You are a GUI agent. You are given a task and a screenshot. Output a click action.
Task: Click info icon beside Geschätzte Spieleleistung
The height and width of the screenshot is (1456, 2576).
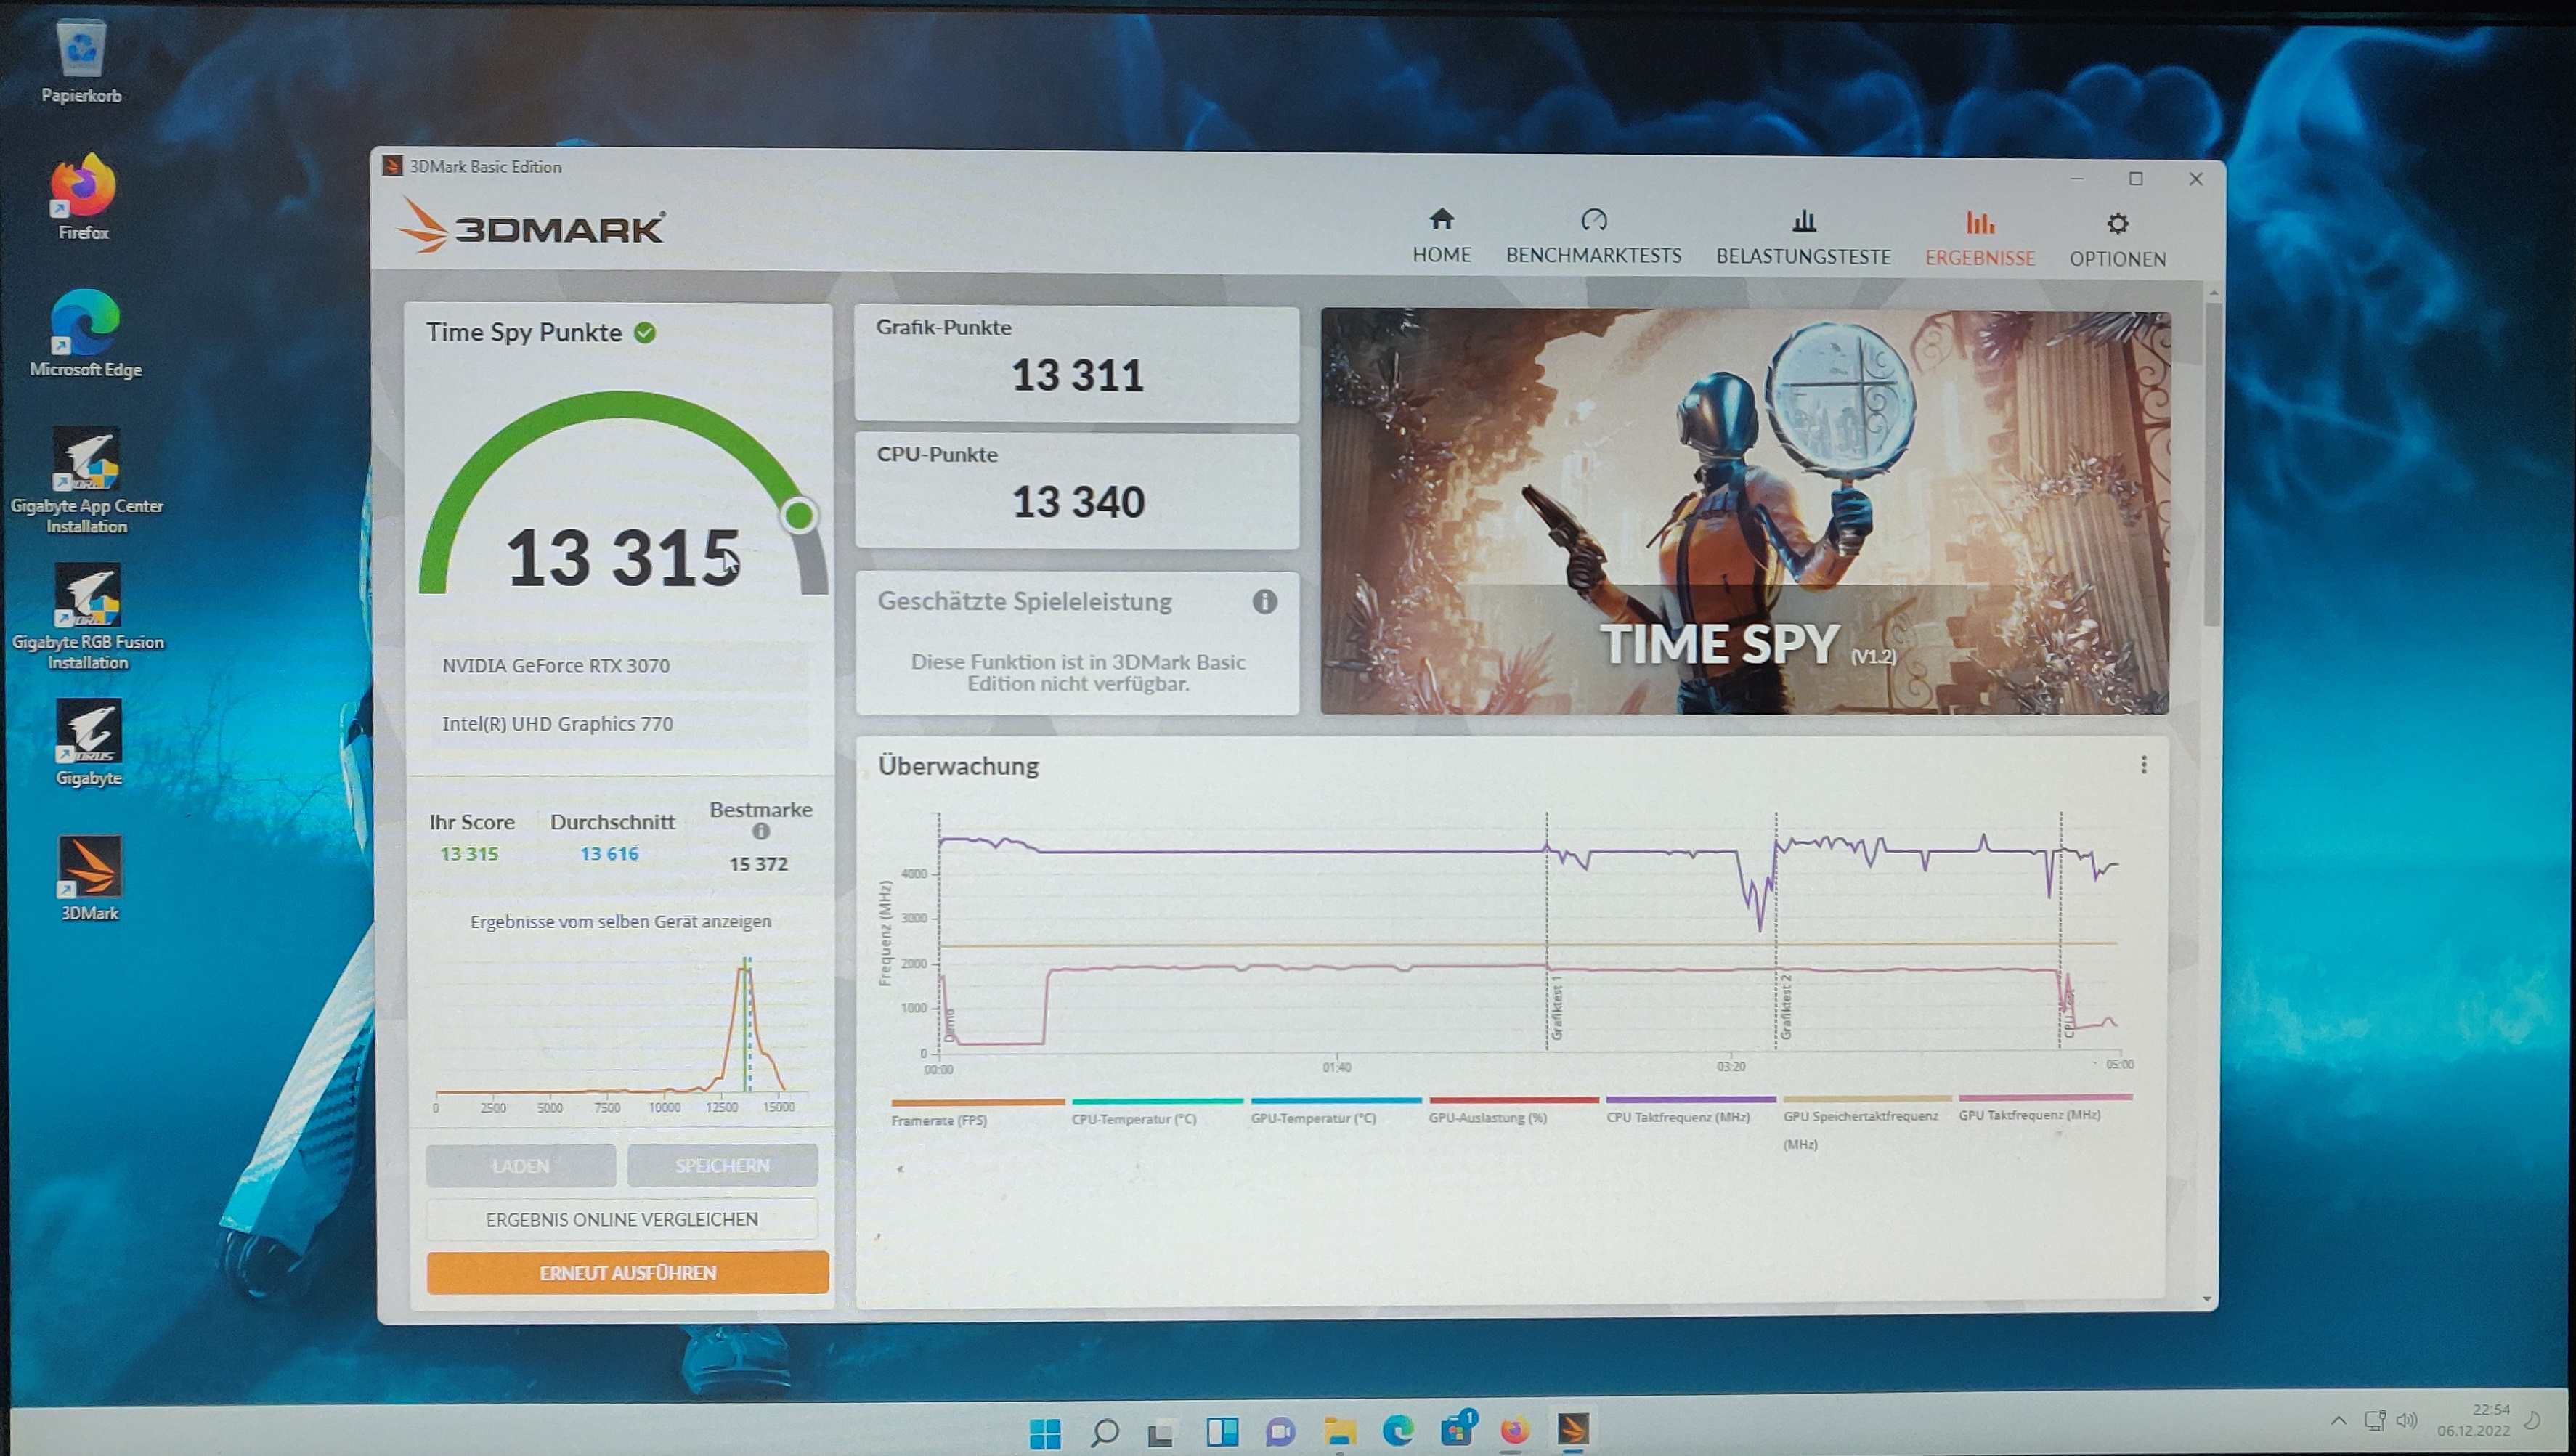tap(1264, 601)
